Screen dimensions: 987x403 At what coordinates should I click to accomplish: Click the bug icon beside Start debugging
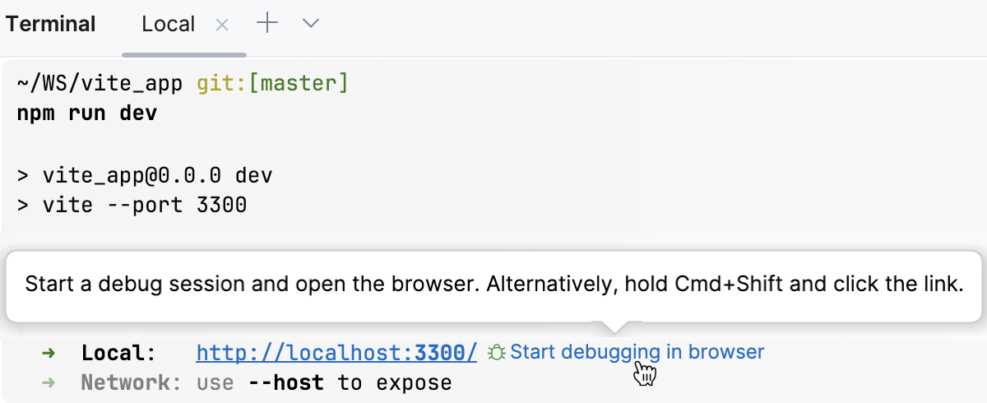click(496, 353)
